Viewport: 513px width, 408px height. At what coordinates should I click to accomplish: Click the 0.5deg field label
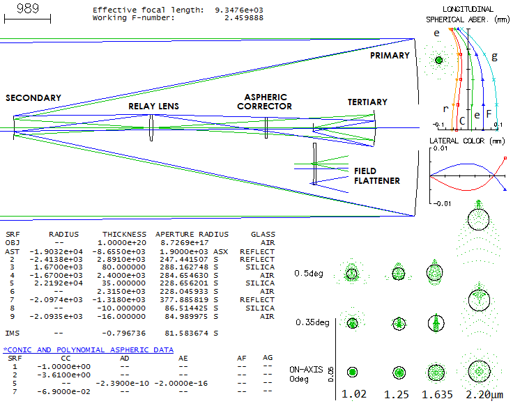pos(309,274)
